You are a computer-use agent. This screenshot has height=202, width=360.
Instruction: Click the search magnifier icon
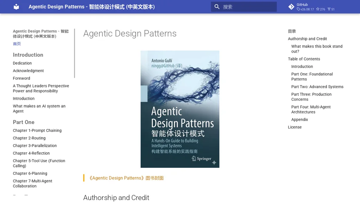[x=217, y=7]
